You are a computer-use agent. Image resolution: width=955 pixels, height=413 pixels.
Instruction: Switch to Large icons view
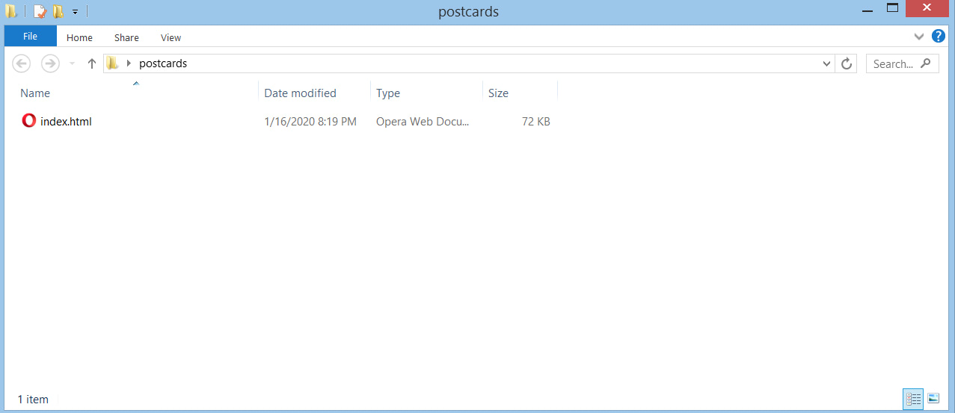pos(933,399)
